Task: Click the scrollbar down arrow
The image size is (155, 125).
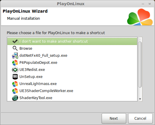Action: [x=140, y=99]
